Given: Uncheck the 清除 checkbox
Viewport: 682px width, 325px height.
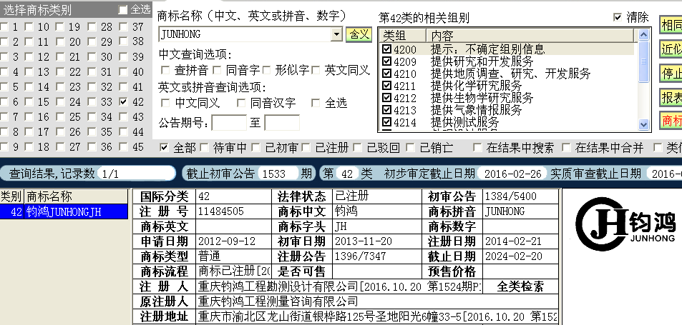Looking at the screenshot, I should [617, 17].
